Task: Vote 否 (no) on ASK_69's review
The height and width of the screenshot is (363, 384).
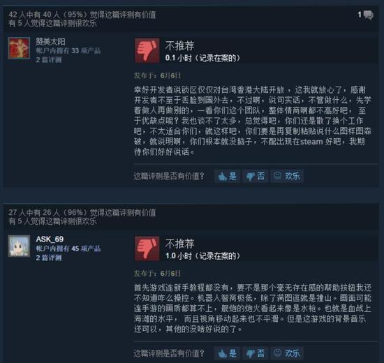Action: pos(256,353)
